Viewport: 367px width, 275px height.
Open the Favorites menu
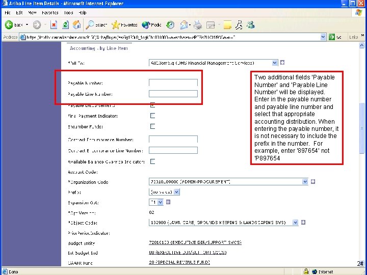tap(50, 13)
